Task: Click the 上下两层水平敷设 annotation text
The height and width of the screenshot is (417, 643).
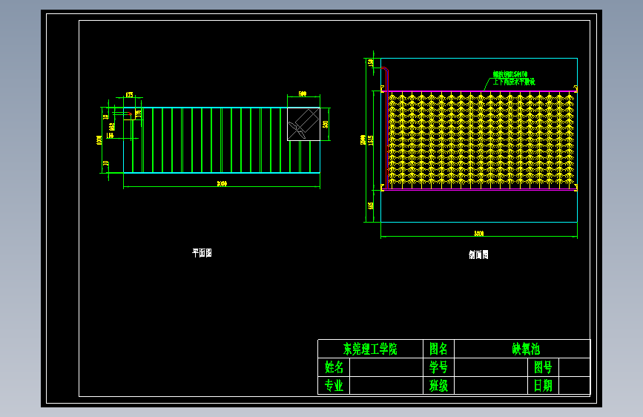Action: pos(514,82)
